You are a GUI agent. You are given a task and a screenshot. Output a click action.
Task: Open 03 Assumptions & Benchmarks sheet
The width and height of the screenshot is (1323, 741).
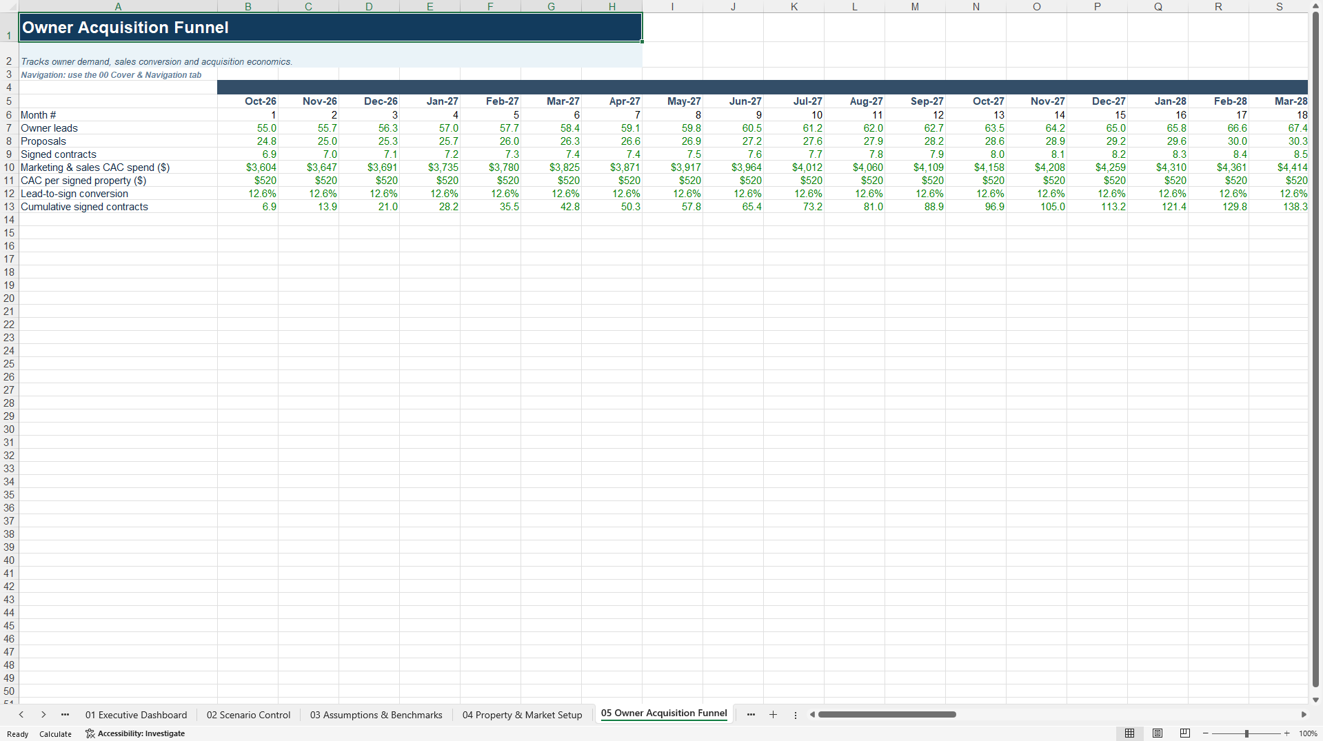[x=376, y=715]
